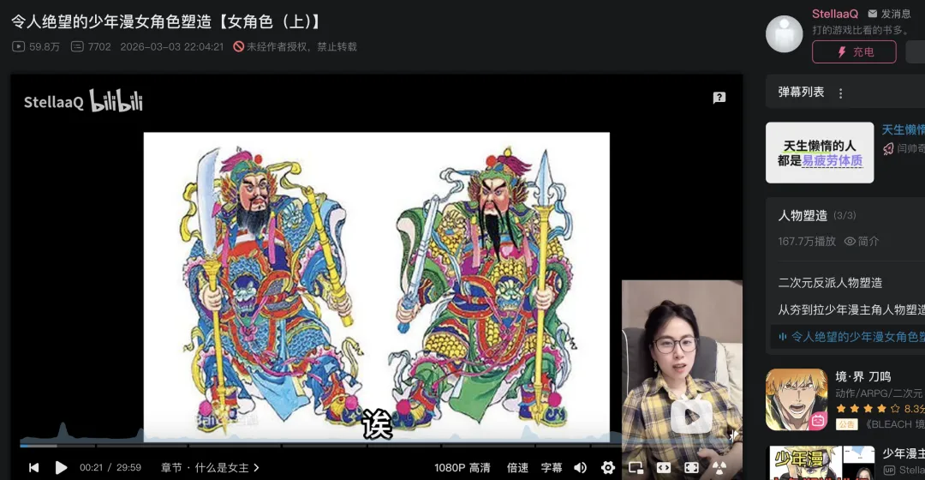Open the 少年漫 recommended video thumbnail
Screen dimensions: 925x480
[821, 463]
